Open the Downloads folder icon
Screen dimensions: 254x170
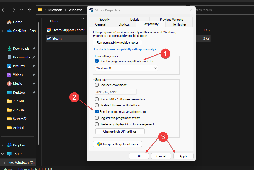click(9, 48)
